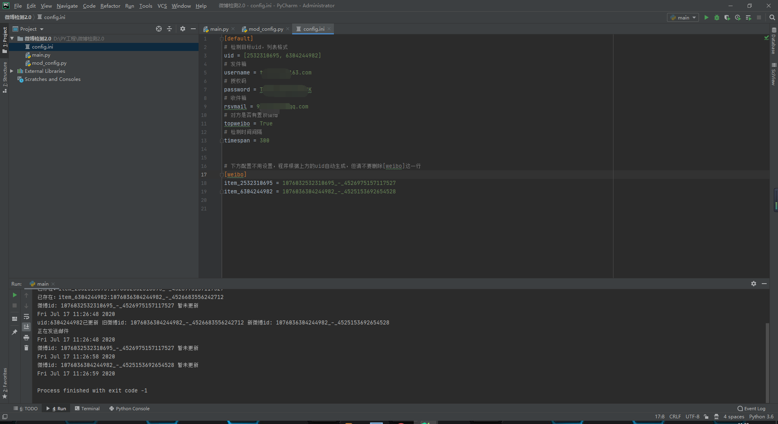Viewport: 778px width, 424px height.
Task: Print the Run console output
Action: coord(26,337)
